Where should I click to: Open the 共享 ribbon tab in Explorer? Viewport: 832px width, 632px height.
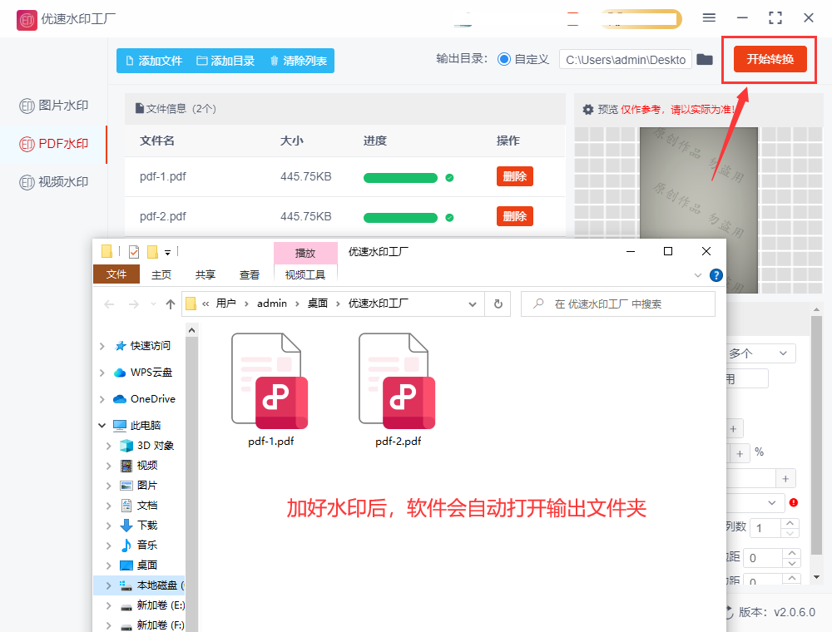coord(206,274)
